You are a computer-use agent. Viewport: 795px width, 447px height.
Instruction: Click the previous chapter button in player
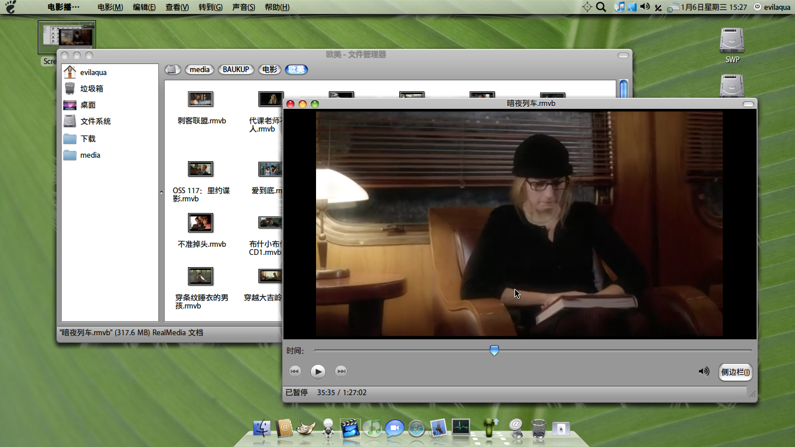pyautogui.click(x=295, y=371)
